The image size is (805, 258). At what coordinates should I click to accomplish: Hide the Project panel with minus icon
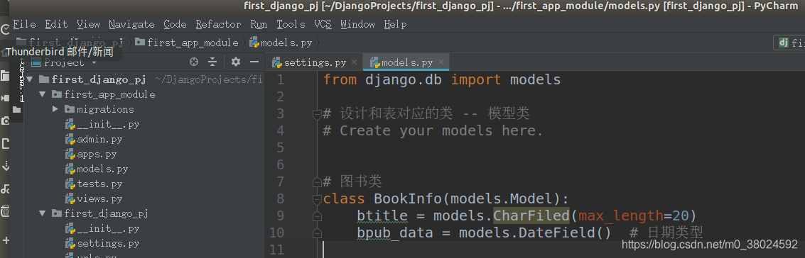click(254, 62)
